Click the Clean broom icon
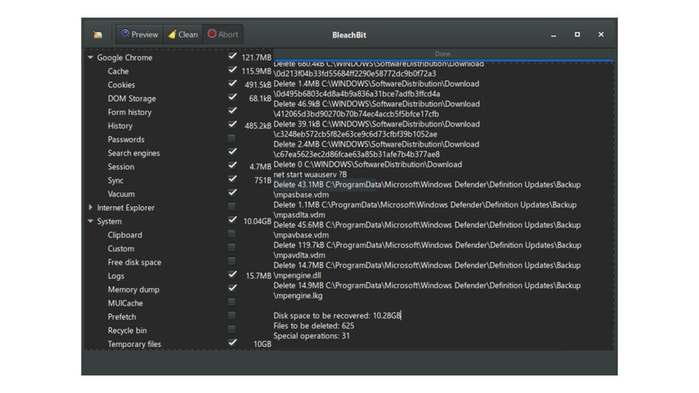Screen dimensions: 699x393 click(x=172, y=34)
